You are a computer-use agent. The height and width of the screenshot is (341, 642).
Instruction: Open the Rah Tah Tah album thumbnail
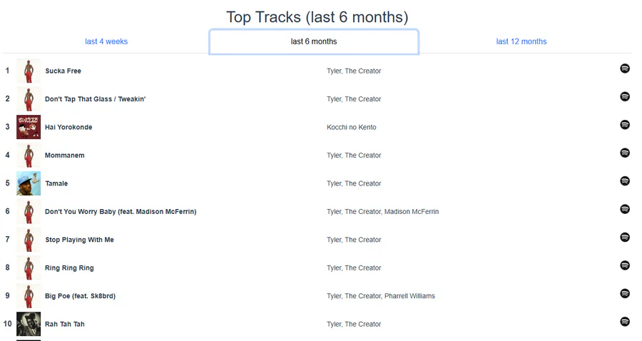29,324
